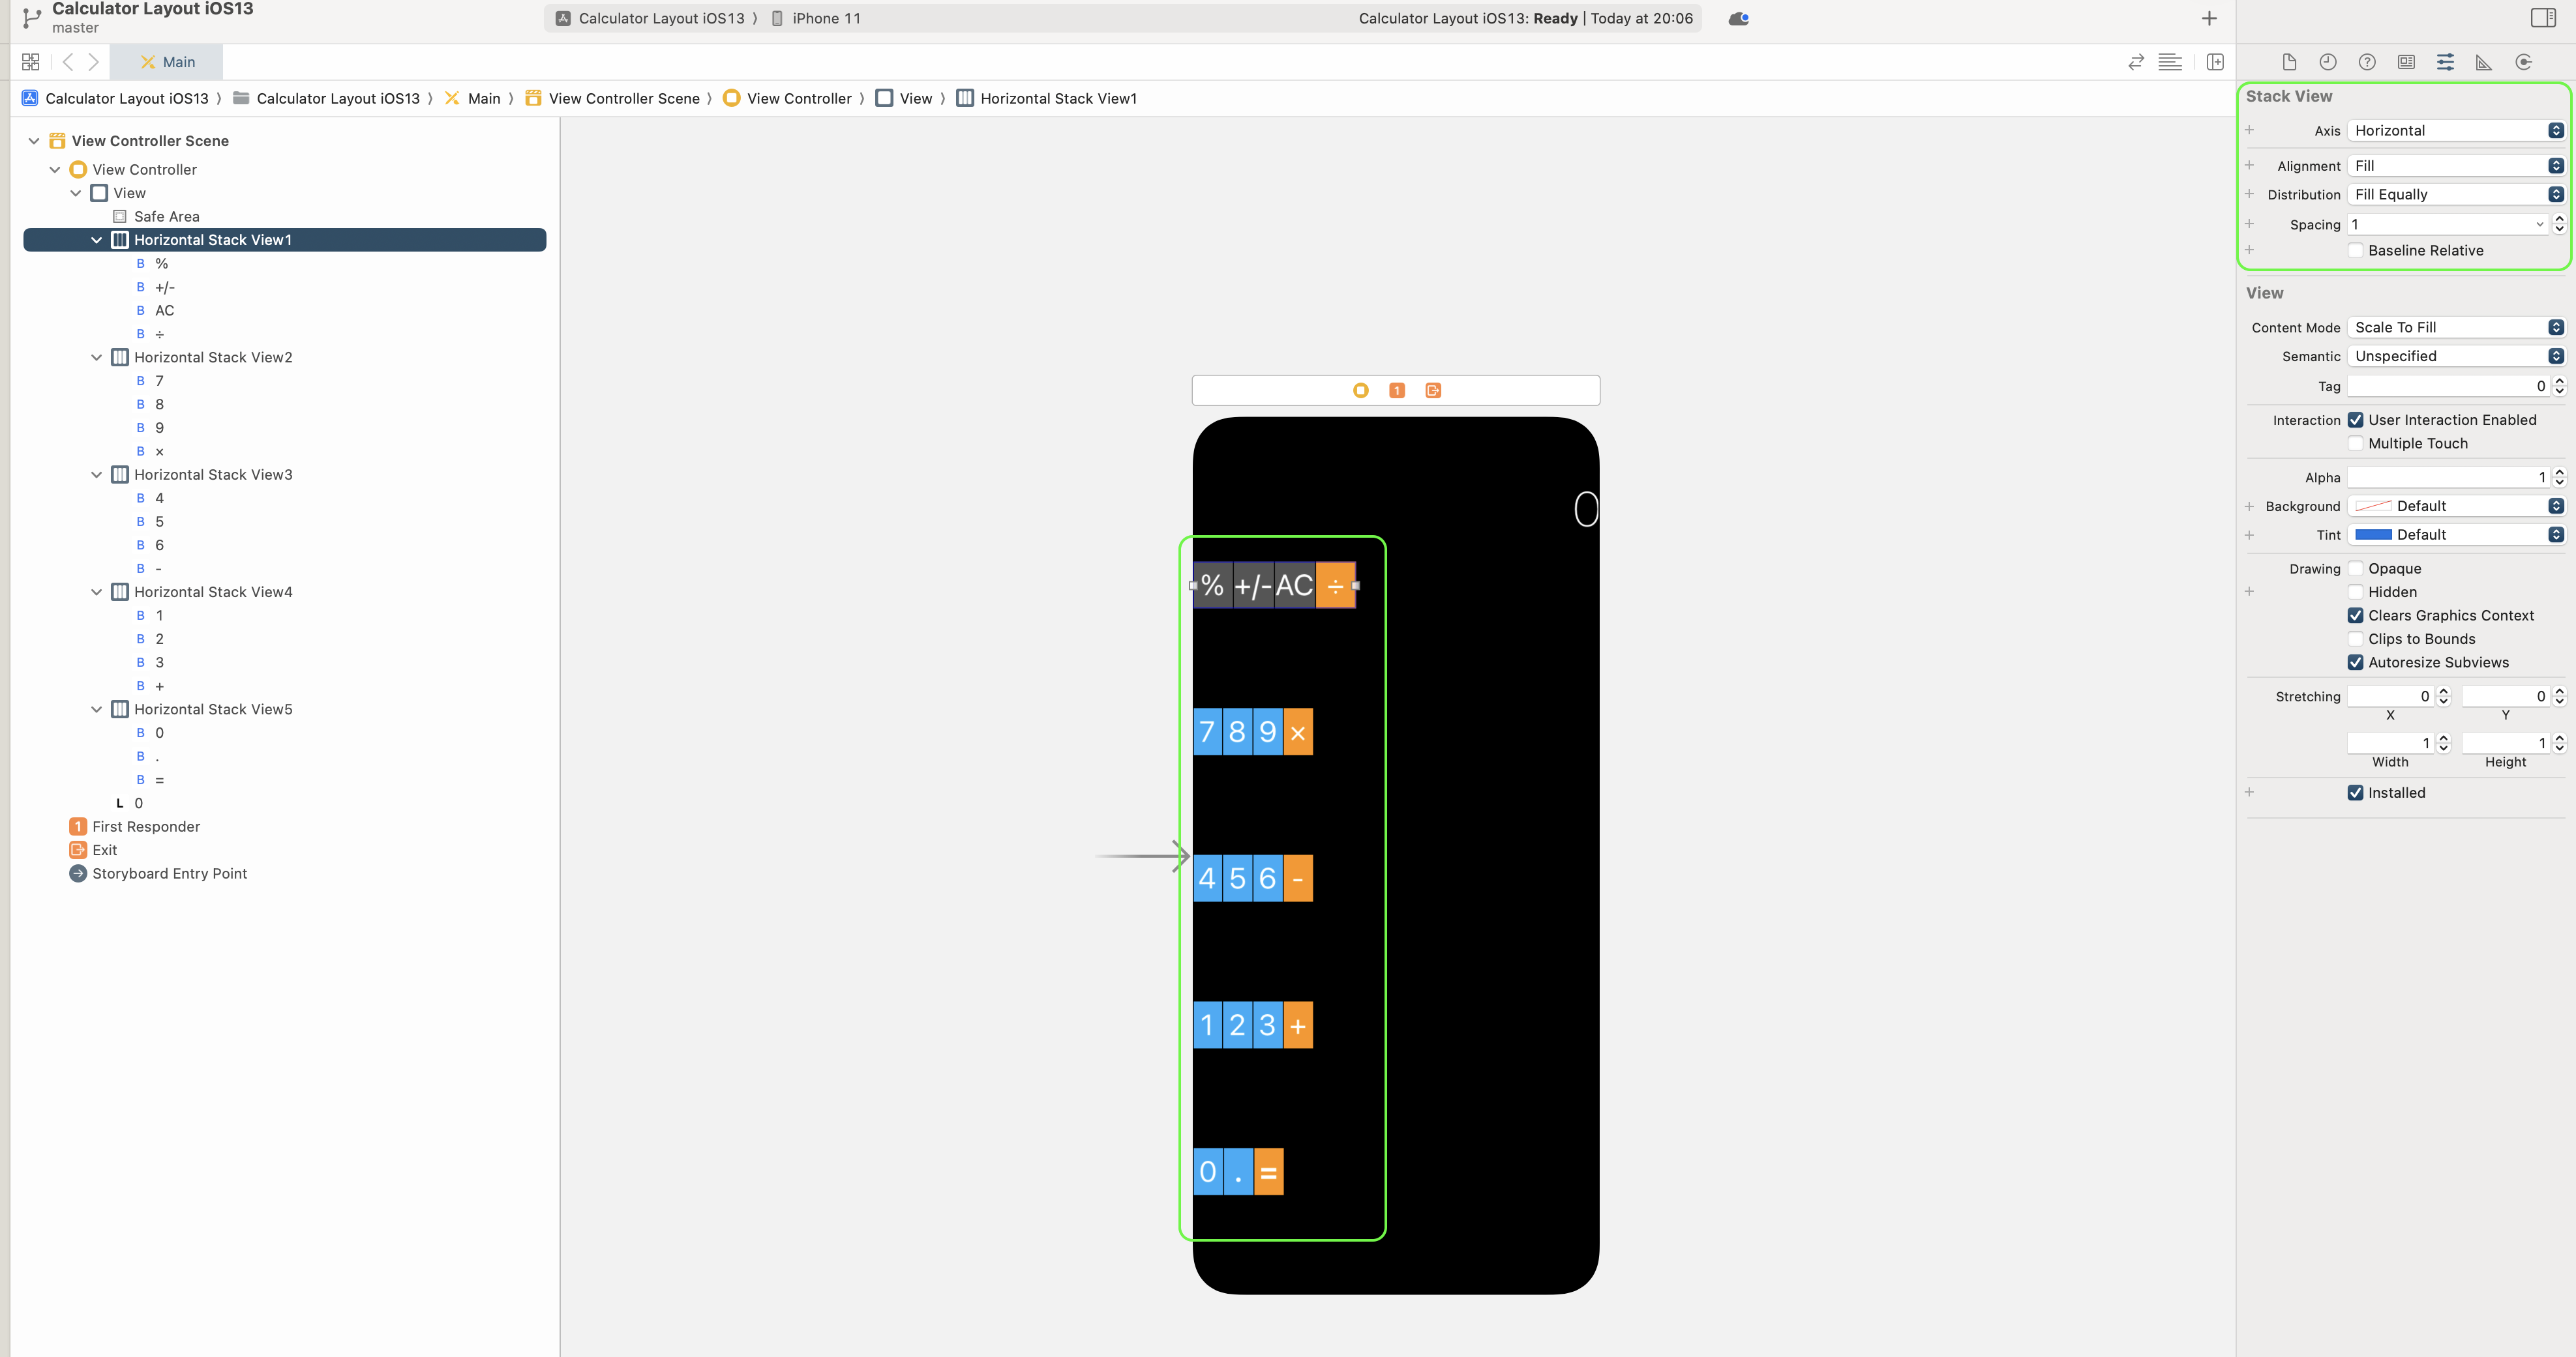The width and height of the screenshot is (2576, 1357).
Task: Go back in editor history
Action: click(68, 62)
